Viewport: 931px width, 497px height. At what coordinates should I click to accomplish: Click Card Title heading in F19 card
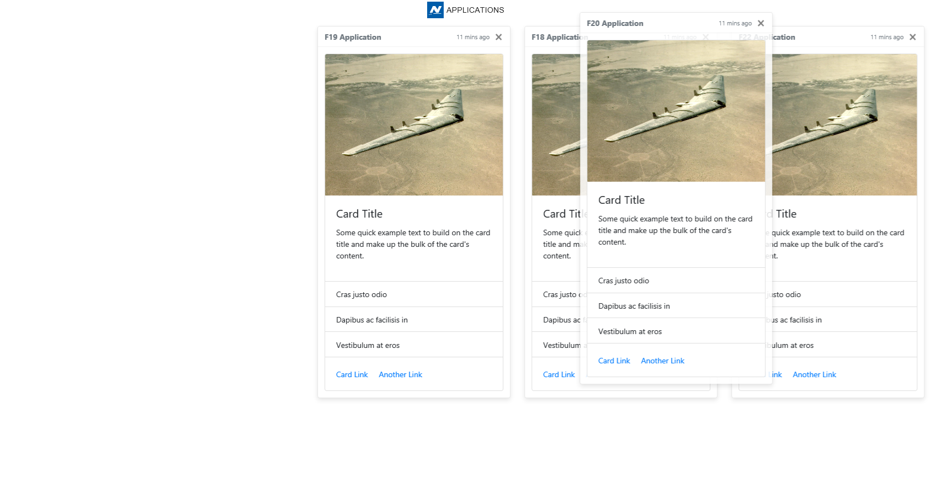(x=359, y=214)
